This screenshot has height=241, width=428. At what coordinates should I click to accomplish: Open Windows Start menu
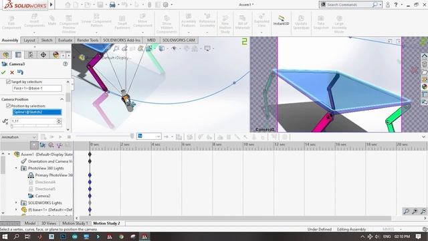(x=5, y=236)
